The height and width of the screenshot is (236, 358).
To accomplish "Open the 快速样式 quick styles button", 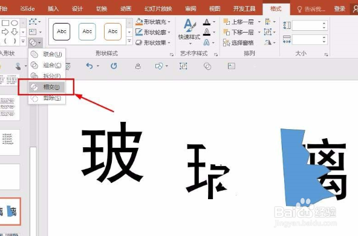I will [189, 31].
